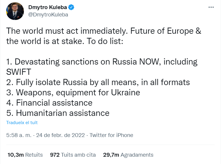221x164 pixels.
Task: Click the '24 de febr. de 2022' date
Action: tap(61, 135)
